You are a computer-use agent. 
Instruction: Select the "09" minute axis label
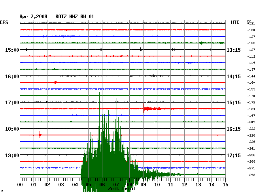(143, 185)
